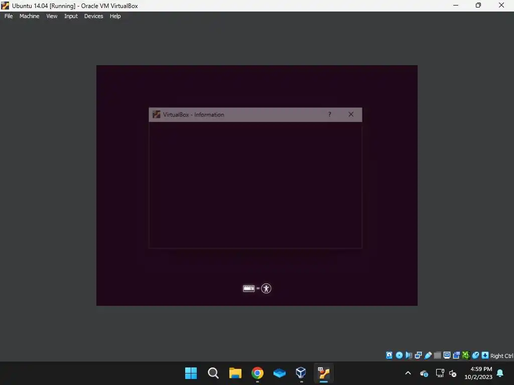This screenshot has width=514, height=385.
Task: Click the shared folders status icon
Action: [x=437, y=355]
